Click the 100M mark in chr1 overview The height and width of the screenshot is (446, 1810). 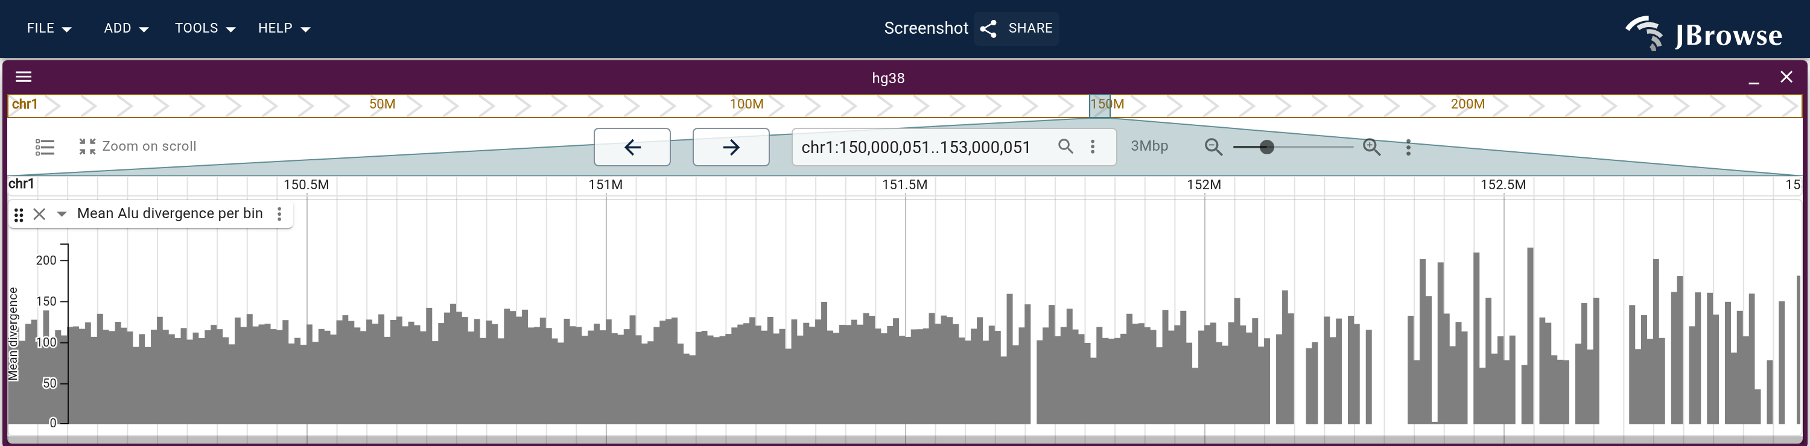[746, 104]
